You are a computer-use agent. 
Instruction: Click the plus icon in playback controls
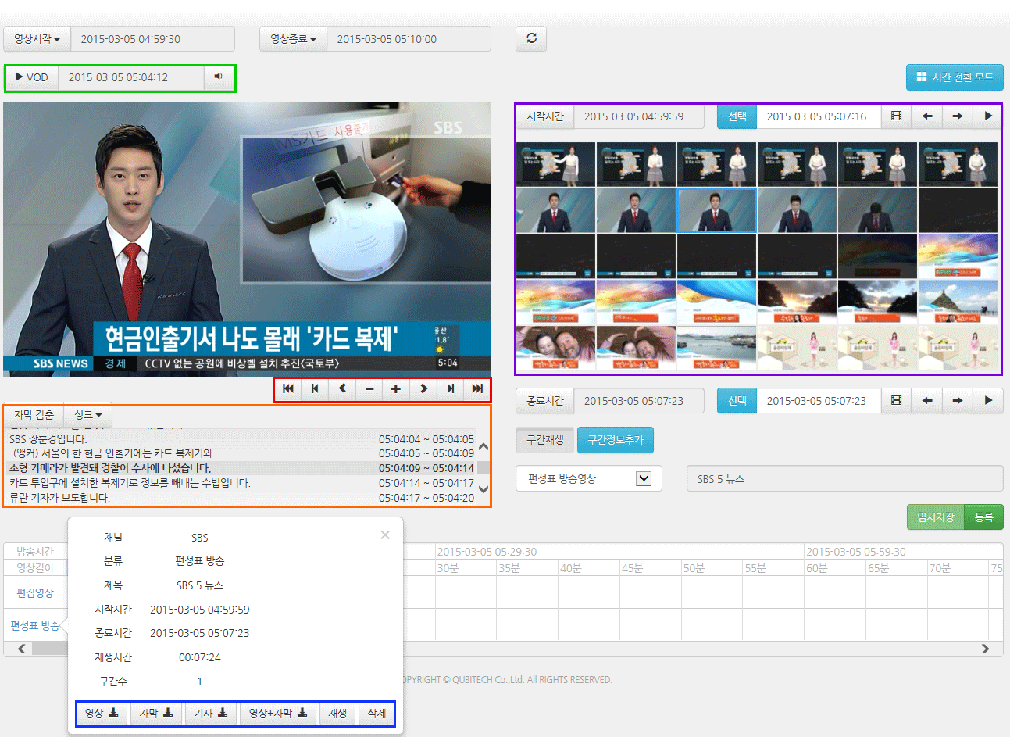pos(396,388)
